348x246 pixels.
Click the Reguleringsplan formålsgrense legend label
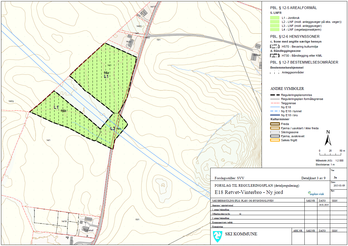tap(302, 99)
